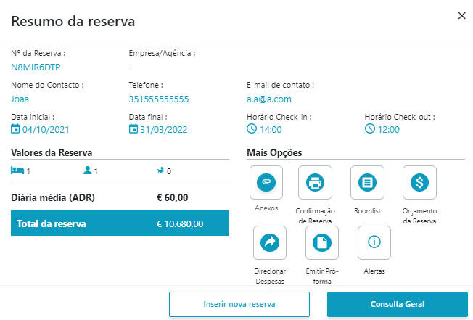Click the adult guest person icon
This screenshot has height=320, width=473.
coord(88,171)
